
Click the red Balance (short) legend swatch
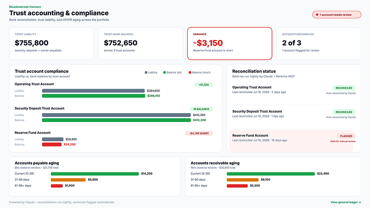pyautogui.click(x=190, y=73)
